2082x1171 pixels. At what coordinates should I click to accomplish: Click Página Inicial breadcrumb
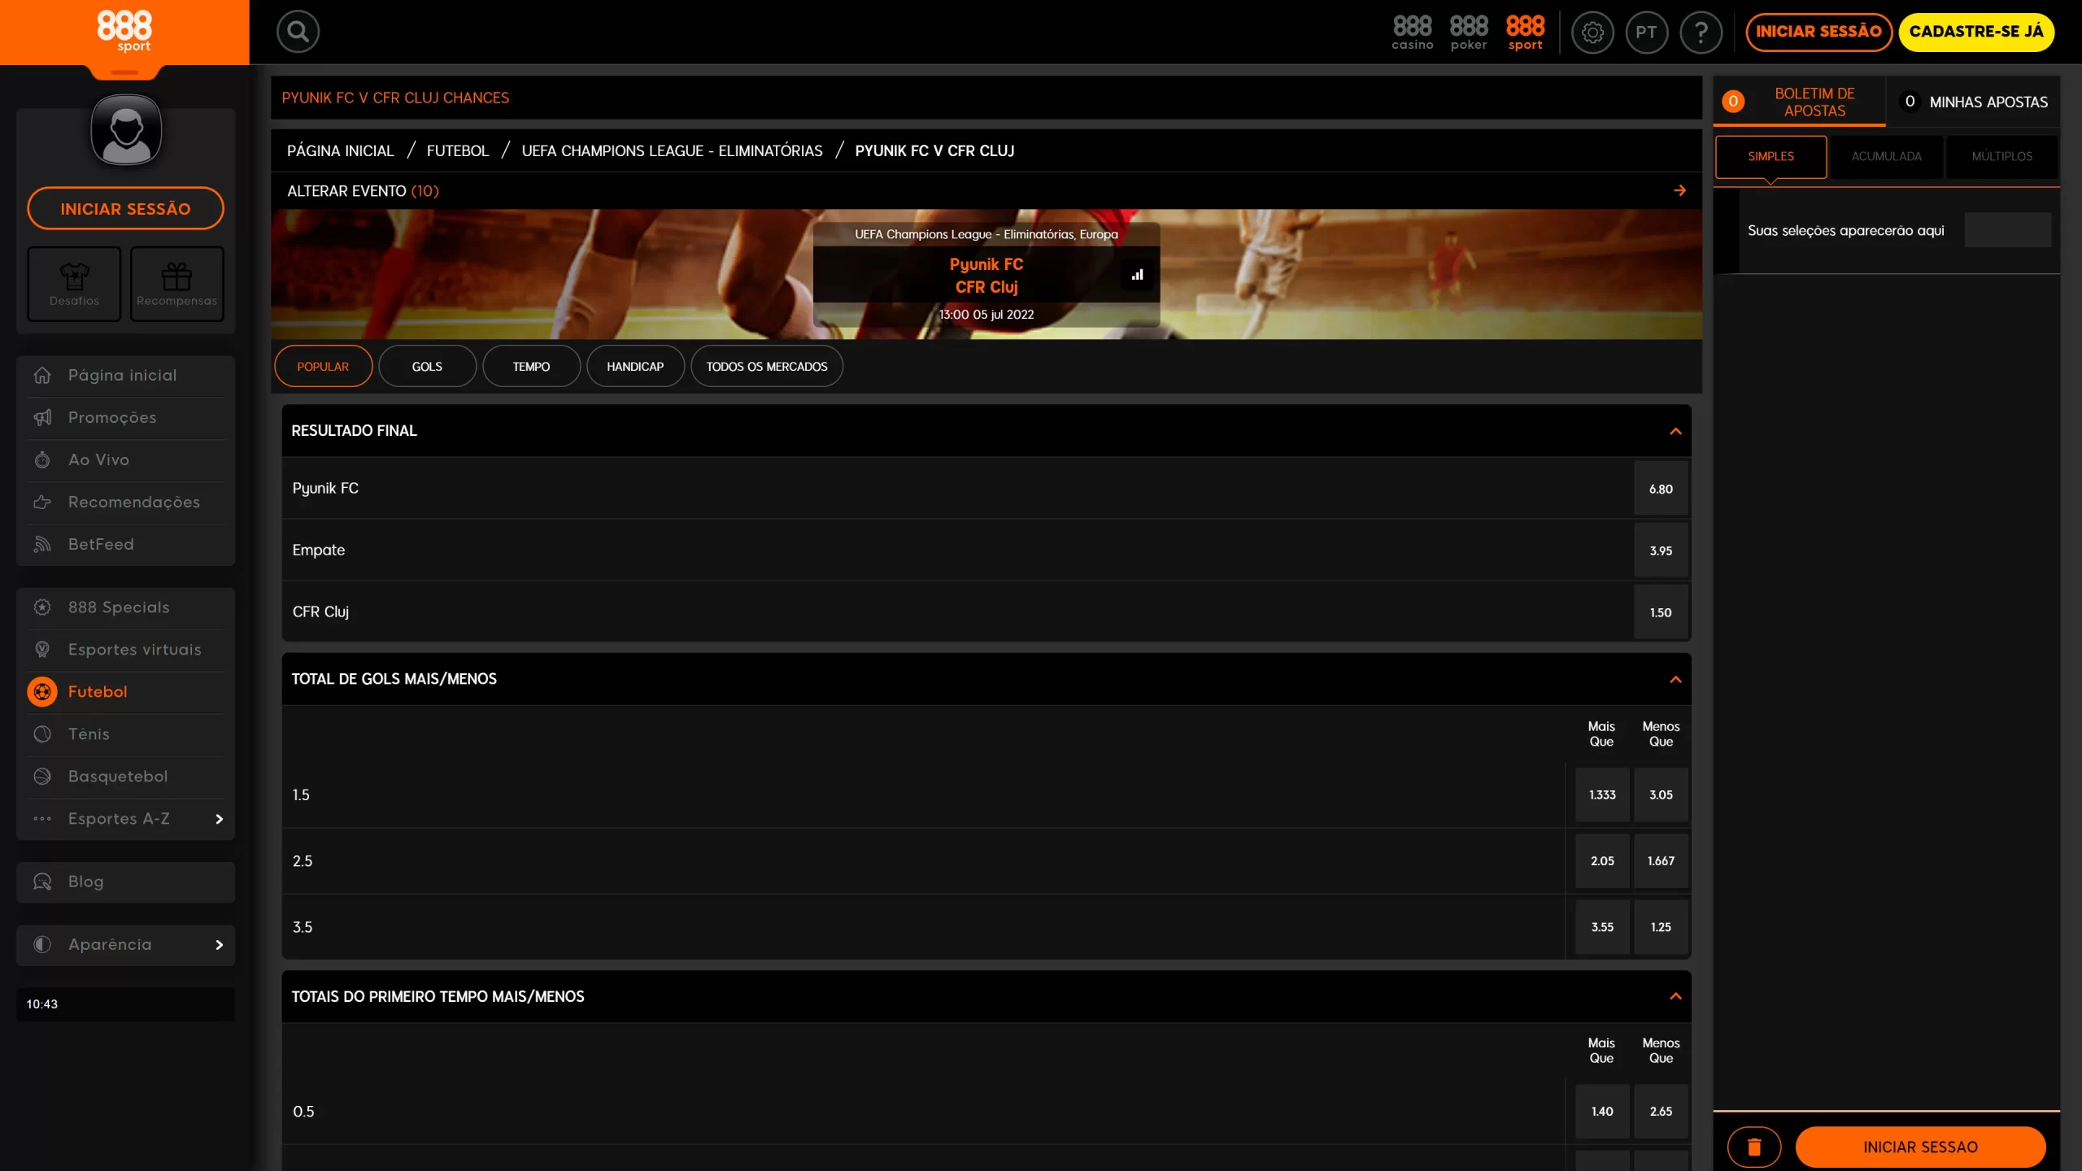tap(340, 150)
